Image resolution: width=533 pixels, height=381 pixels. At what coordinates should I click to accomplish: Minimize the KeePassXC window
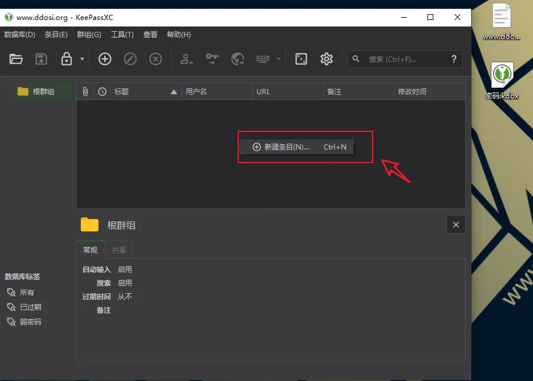point(404,17)
